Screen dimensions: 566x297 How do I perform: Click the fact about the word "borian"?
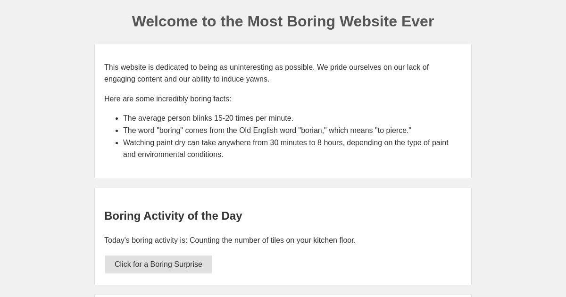(267, 131)
